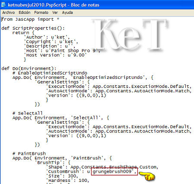Open the Archivo menu
194x184 pixels.
8,12
